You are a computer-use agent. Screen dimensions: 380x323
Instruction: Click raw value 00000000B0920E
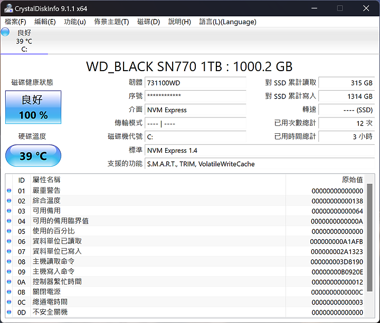(337, 272)
